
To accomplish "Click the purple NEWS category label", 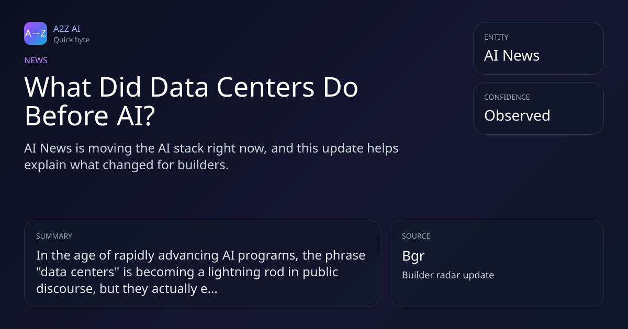I will click(x=36, y=60).
